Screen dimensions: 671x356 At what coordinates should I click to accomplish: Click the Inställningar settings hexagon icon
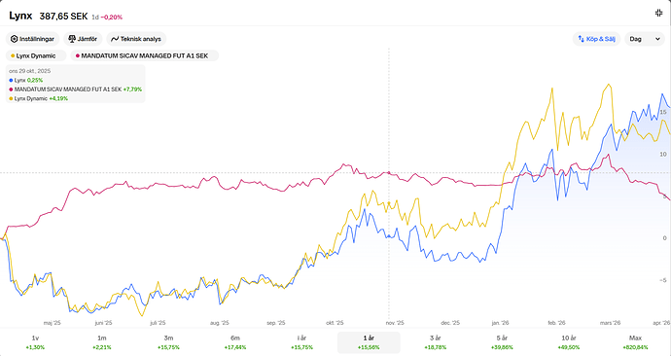tap(15, 39)
